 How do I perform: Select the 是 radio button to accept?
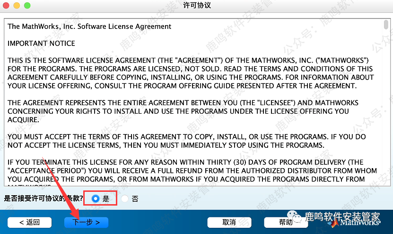click(96, 198)
